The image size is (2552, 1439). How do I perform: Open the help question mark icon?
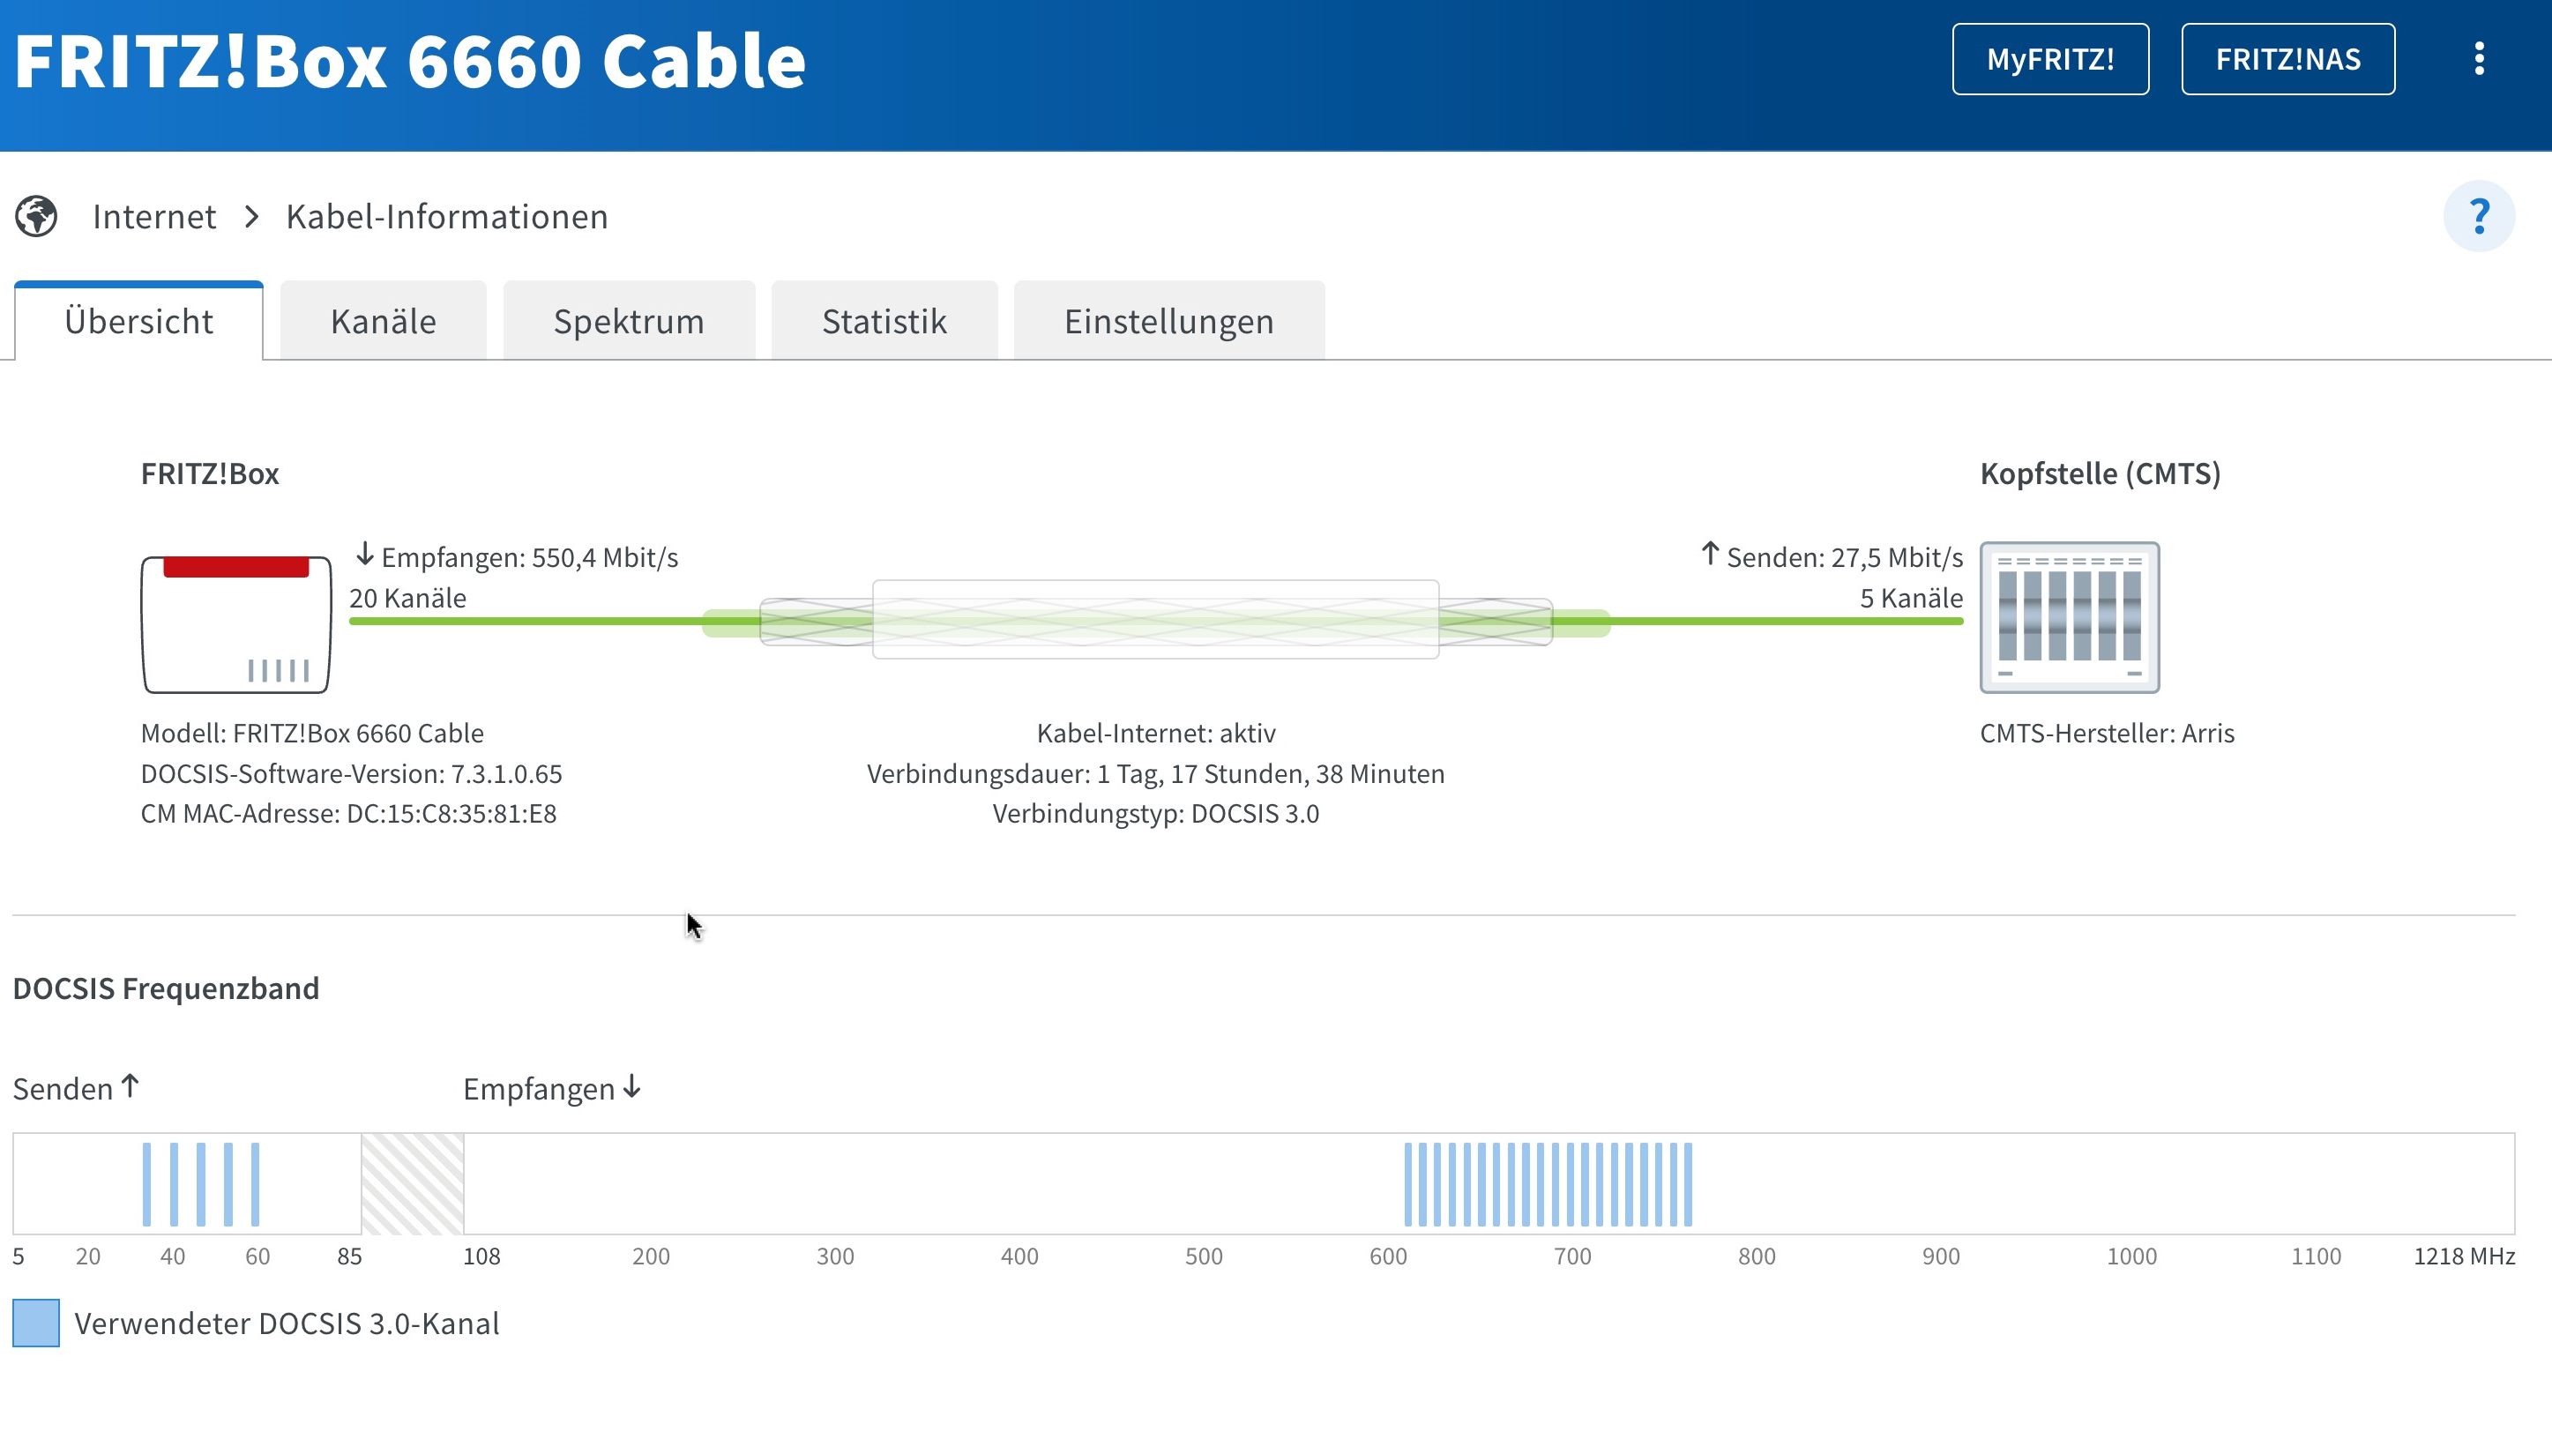pyautogui.click(x=2479, y=216)
